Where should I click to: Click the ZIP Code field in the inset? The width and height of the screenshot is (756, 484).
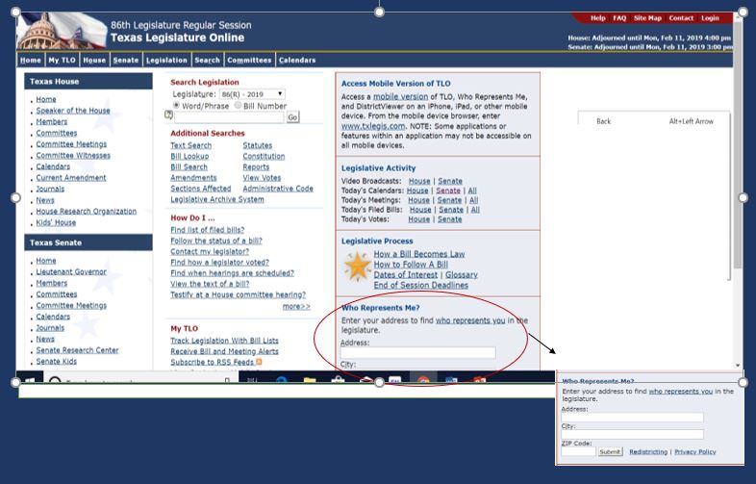(579, 451)
